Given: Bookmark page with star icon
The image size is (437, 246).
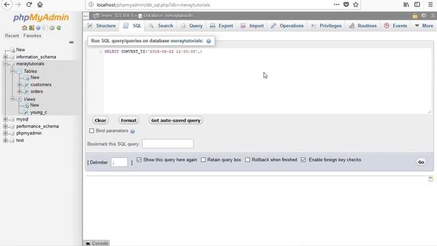Looking at the screenshot, I should 356,5.
